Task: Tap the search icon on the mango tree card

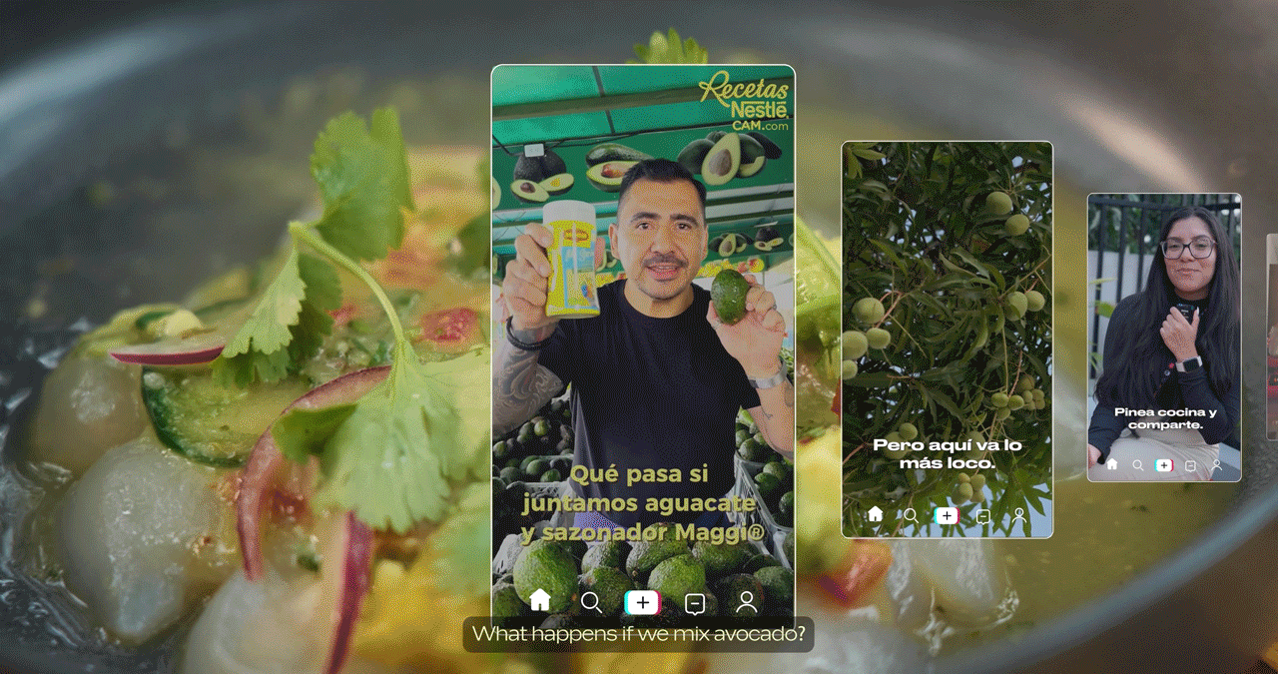Action: [x=911, y=516]
